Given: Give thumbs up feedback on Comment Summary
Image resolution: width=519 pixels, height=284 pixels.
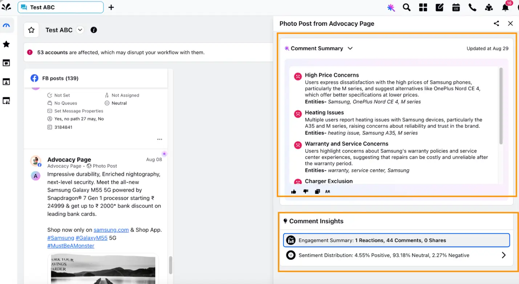Looking at the screenshot, I should (294, 191).
